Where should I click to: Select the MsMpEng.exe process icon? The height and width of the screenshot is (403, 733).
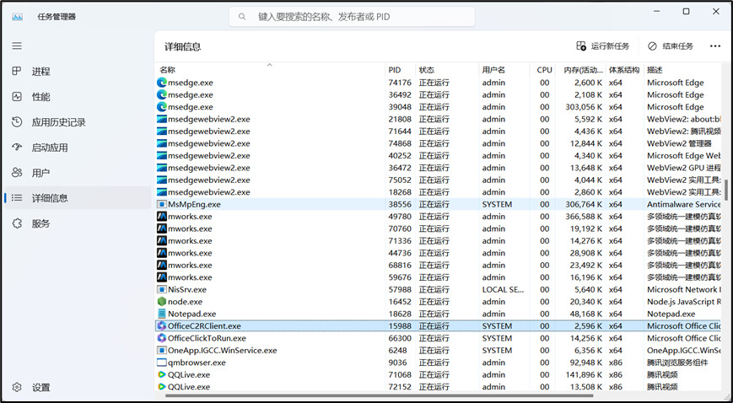[162, 204]
